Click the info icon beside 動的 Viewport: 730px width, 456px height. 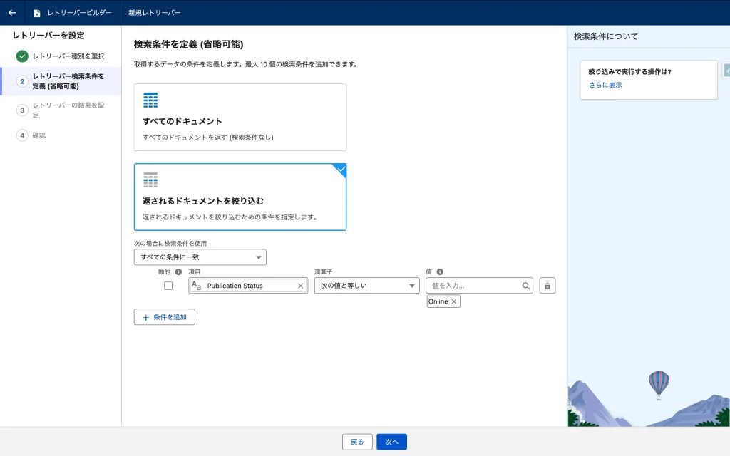tap(178, 271)
